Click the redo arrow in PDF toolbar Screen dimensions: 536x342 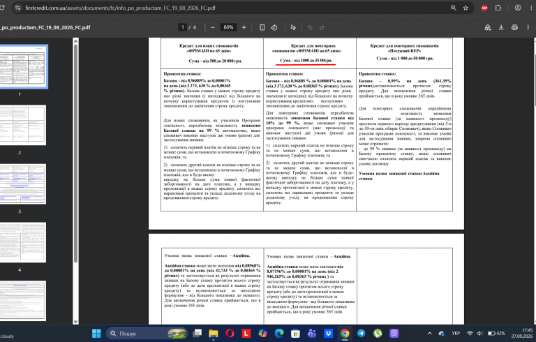(322, 27)
